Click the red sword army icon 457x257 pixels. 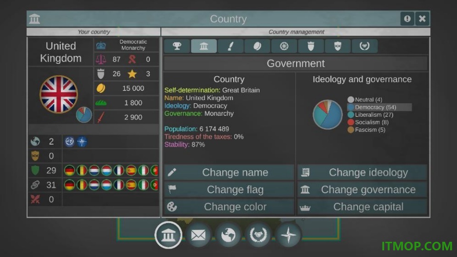tap(100, 118)
